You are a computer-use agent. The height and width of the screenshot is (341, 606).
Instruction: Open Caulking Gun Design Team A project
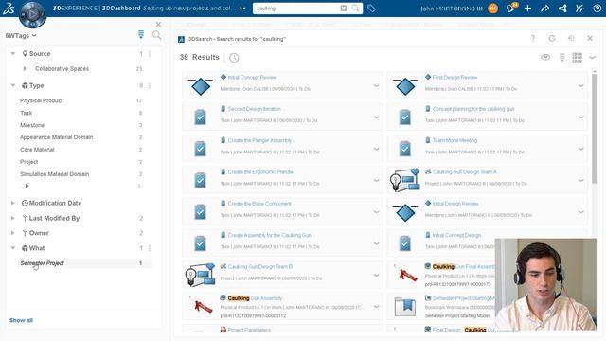click(465, 172)
